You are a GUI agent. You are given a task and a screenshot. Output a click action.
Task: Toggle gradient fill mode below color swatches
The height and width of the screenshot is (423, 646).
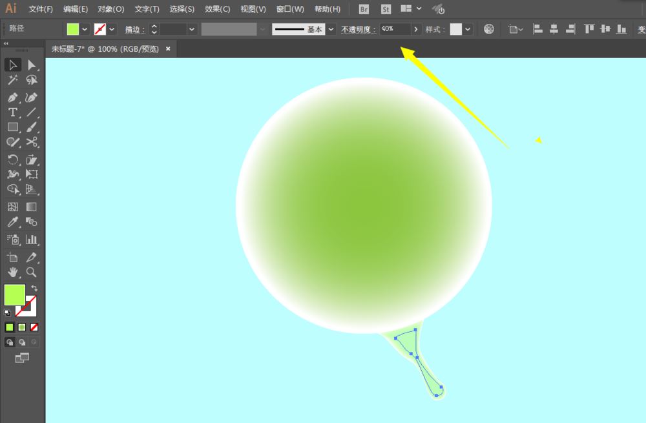click(x=21, y=327)
